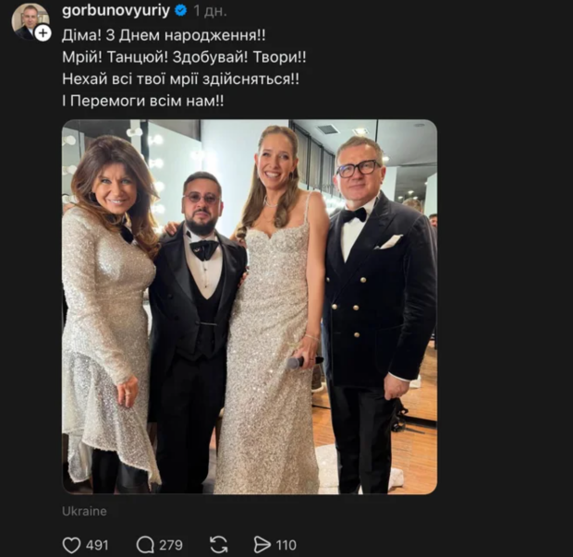Like the post with the heart icon

pos(71,545)
